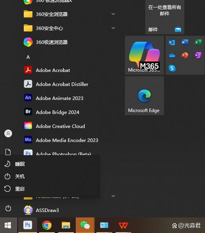This screenshot has width=205, height=233.
Task: Open Google Chrome from the taskbar
Action: coord(47,225)
